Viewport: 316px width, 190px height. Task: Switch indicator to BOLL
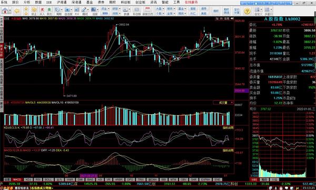(48, 179)
